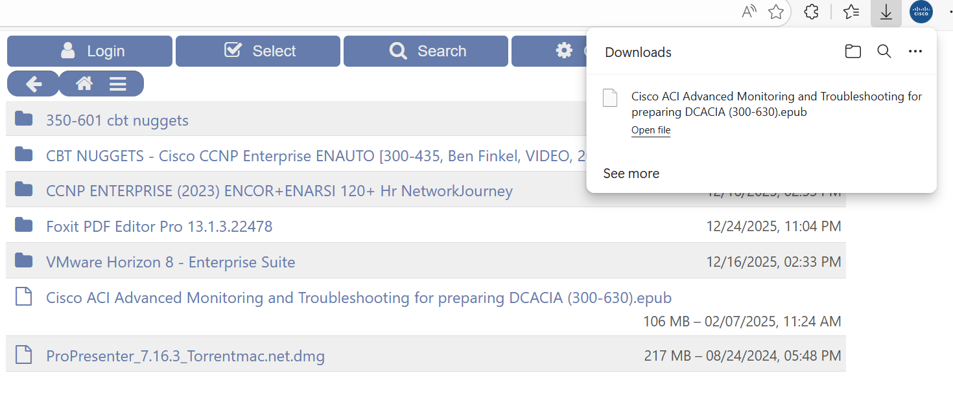Screen dimensions: 953x406
Task: Open the browser Extensions puzzle icon
Action: (x=811, y=12)
